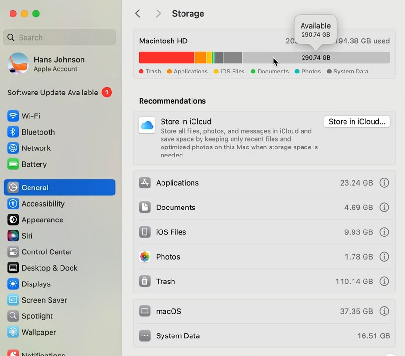Show info for iOS Files storage
The width and height of the screenshot is (405, 356).
click(384, 232)
